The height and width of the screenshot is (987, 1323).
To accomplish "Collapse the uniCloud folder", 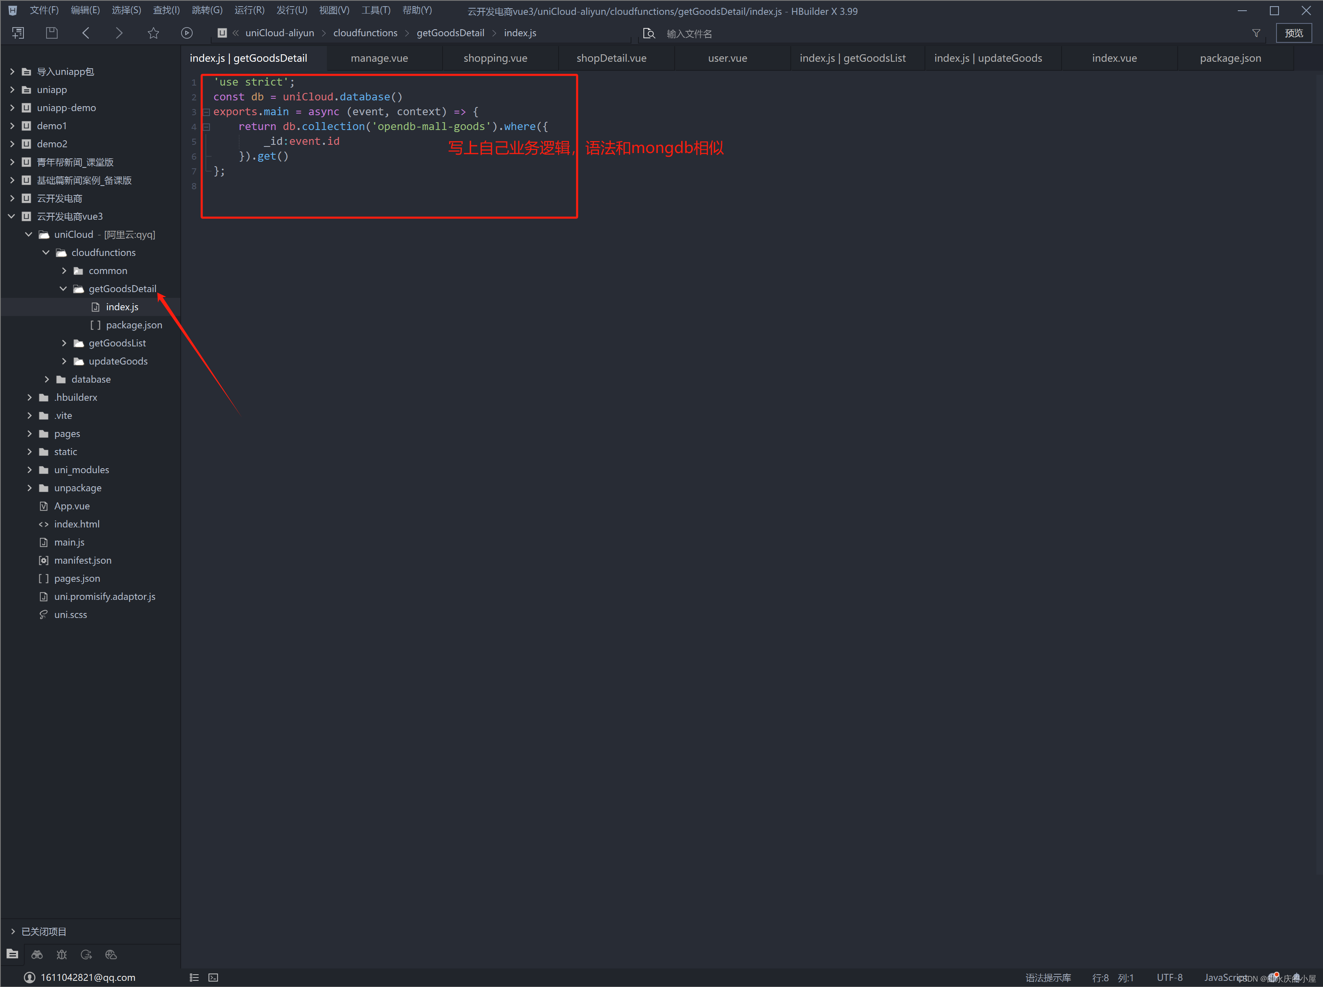I will (29, 234).
